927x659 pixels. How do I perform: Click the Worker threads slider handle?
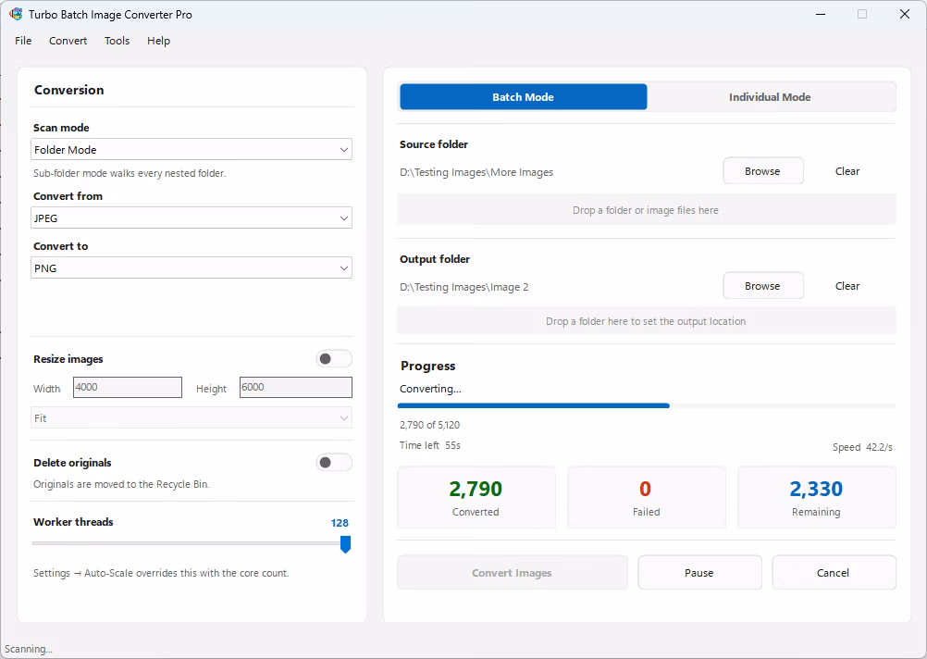pyautogui.click(x=346, y=544)
